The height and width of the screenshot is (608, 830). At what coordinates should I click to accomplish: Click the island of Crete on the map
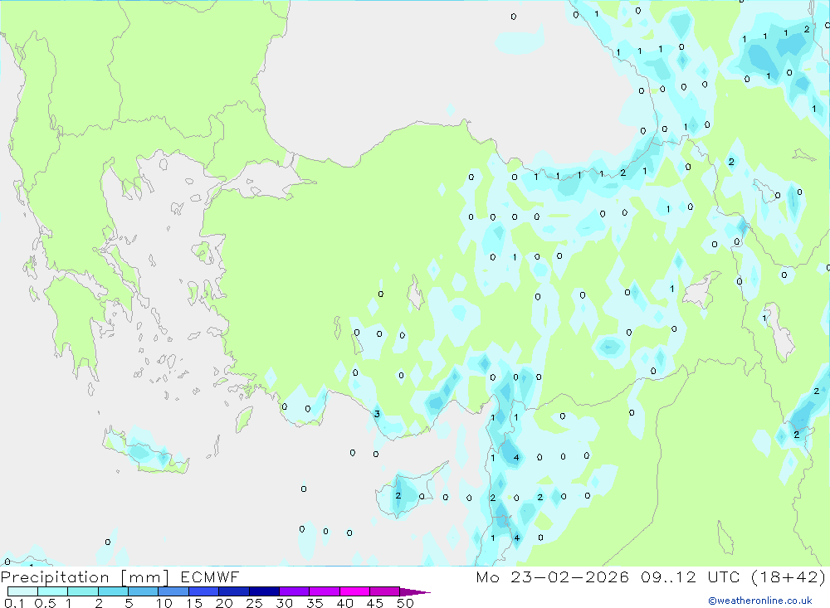pos(145,451)
